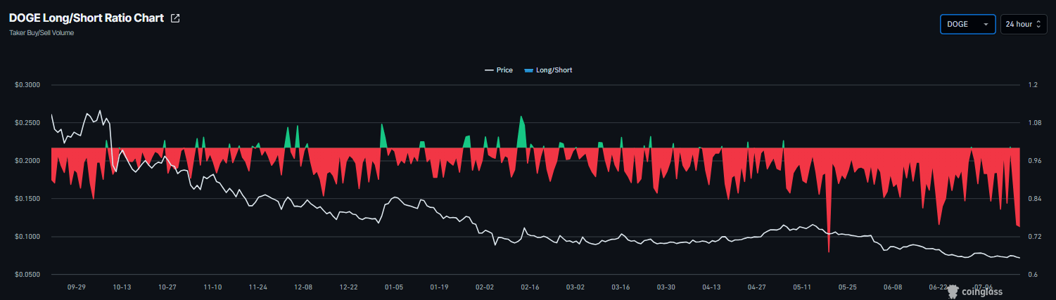Click the 05-11 date label
1056x300 pixels.
pos(802,287)
